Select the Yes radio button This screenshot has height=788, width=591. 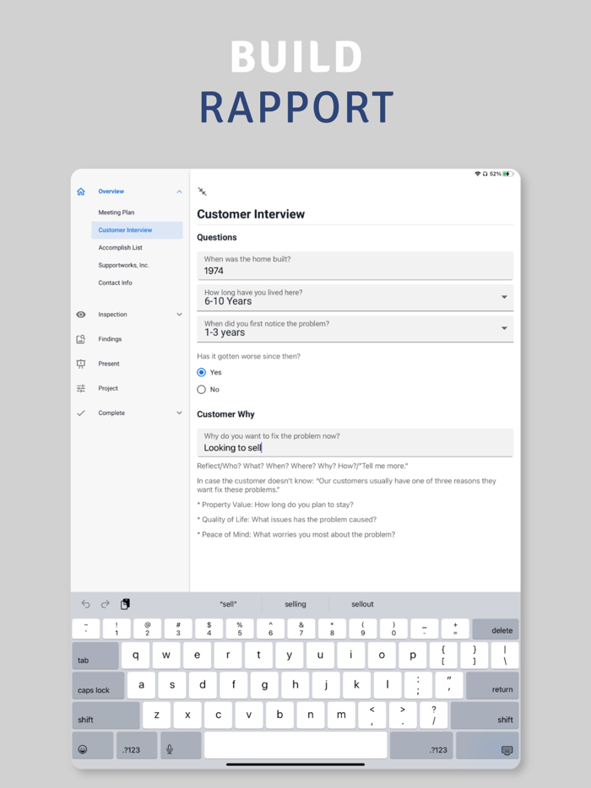click(x=202, y=372)
